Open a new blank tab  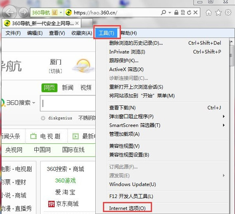tap(87, 23)
